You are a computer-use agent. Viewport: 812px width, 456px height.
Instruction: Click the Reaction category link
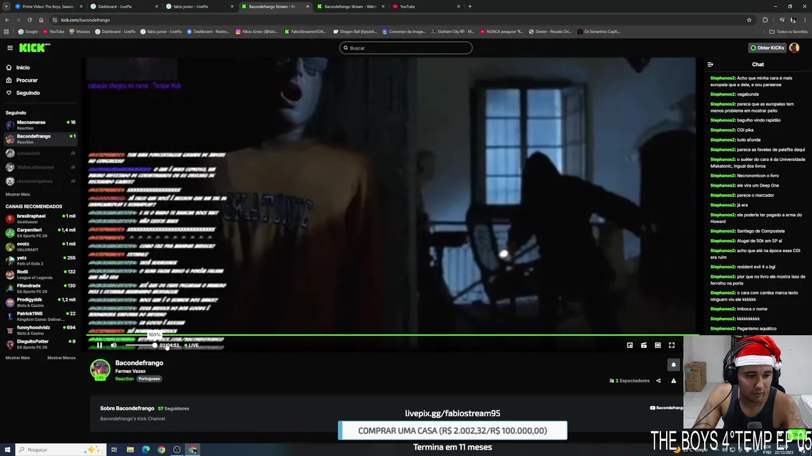click(x=124, y=379)
